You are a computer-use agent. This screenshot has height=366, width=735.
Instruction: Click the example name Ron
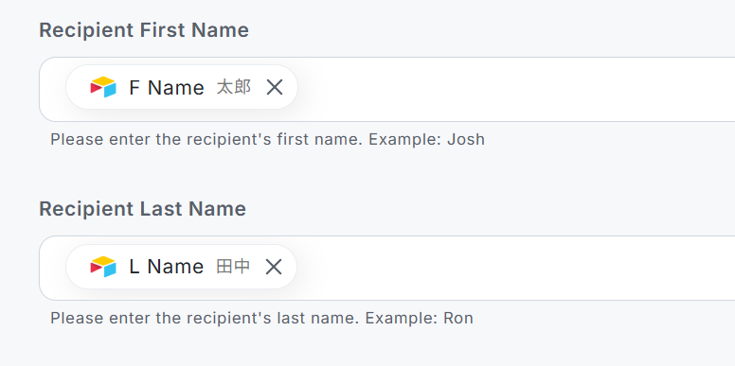(x=458, y=319)
